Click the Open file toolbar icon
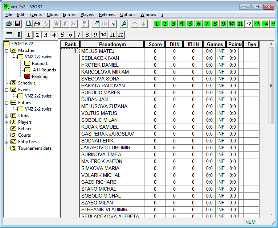This screenshot has height=228, width=278. 9,24
